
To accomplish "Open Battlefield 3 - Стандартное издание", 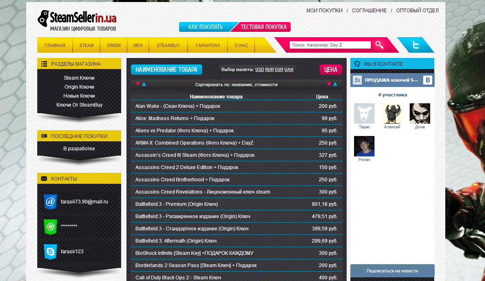I will click(x=237, y=229).
